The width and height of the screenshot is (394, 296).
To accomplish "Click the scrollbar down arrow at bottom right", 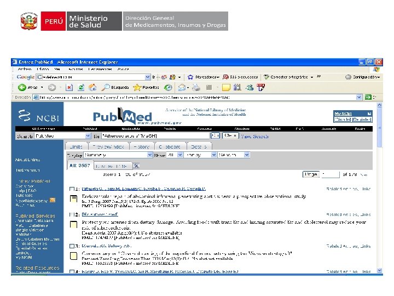I will pyautogui.click(x=380, y=271).
